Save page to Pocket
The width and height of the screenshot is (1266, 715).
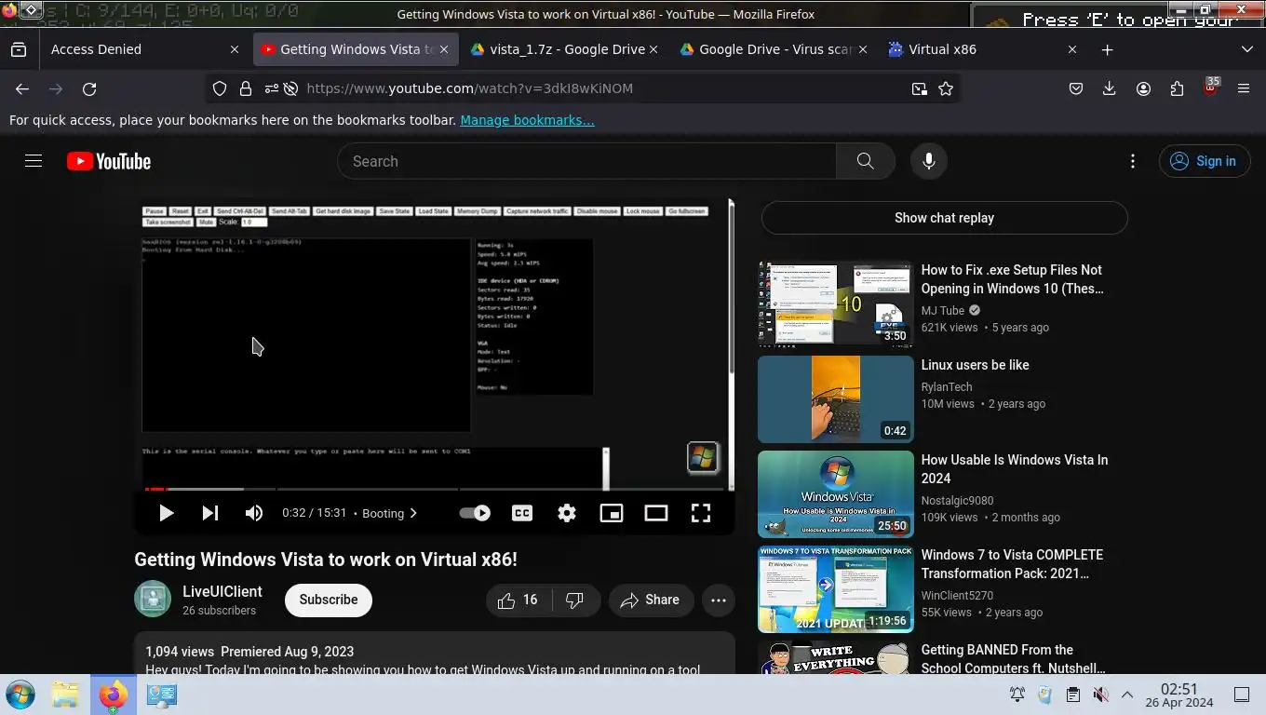click(1075, 88)
